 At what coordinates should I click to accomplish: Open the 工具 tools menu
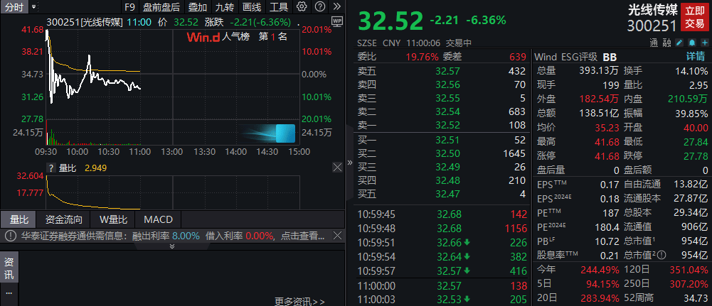[x=279, y=7]
